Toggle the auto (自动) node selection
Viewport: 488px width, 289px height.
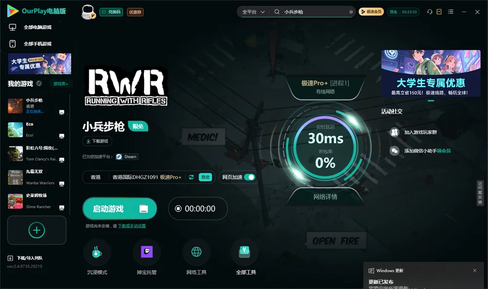[205, 177]
